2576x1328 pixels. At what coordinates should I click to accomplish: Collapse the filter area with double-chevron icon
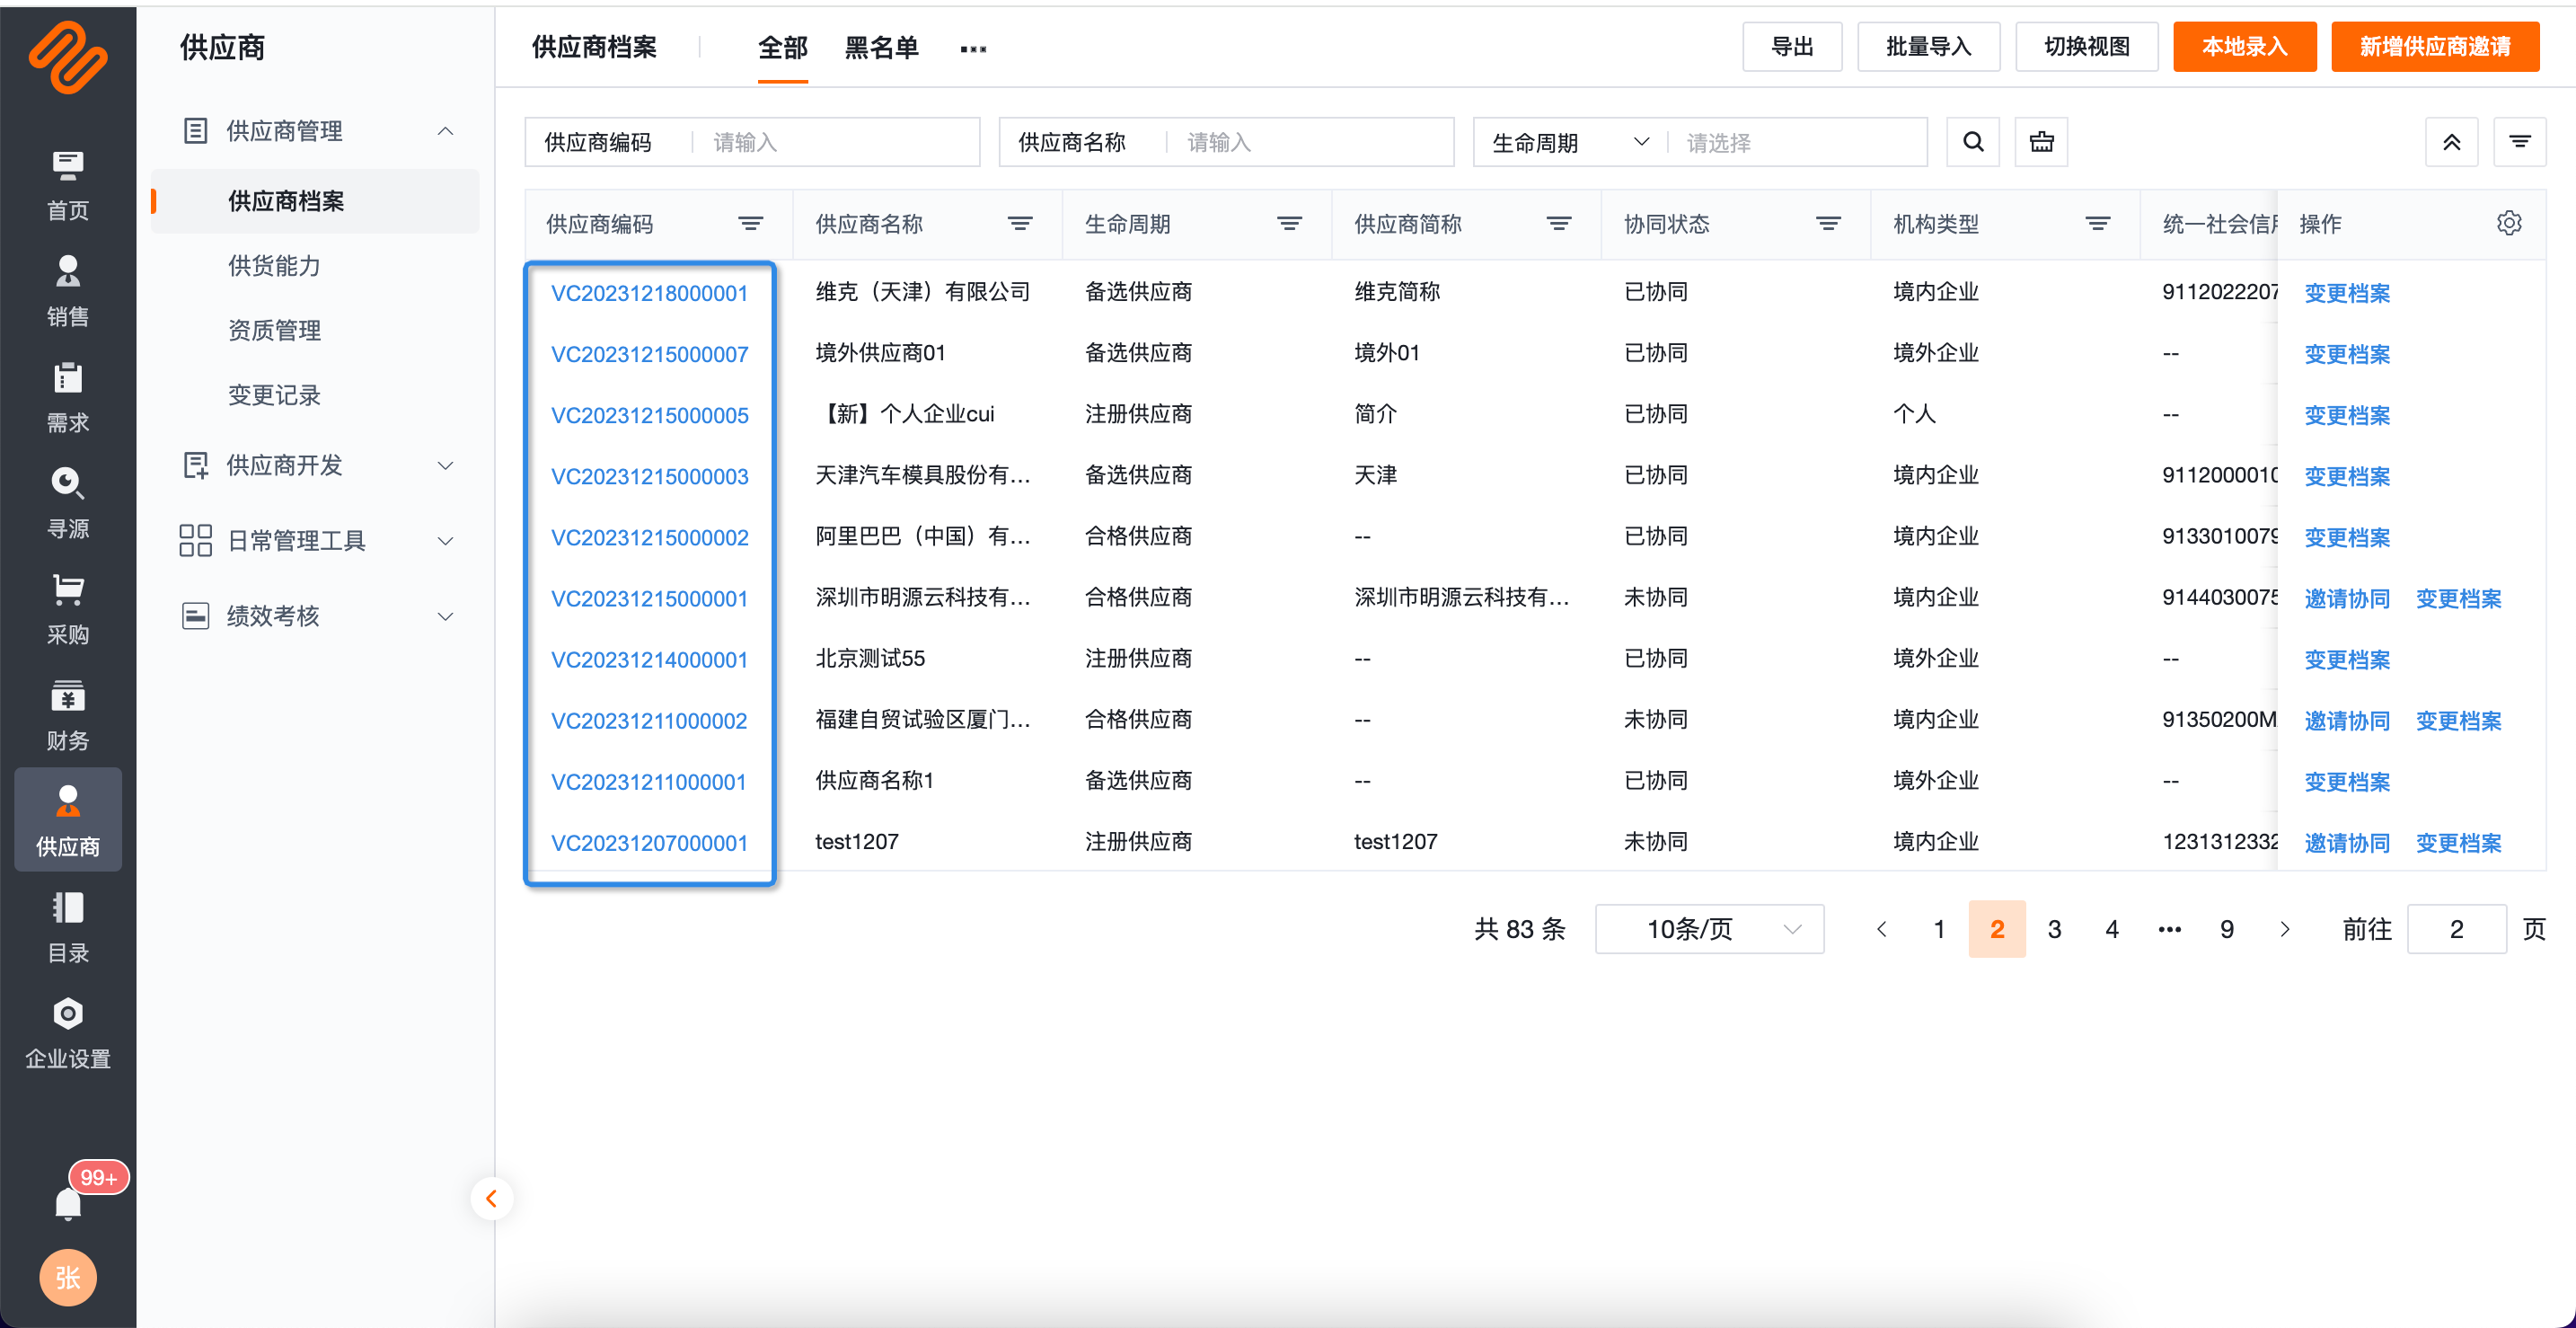[x=2452, y=142]
